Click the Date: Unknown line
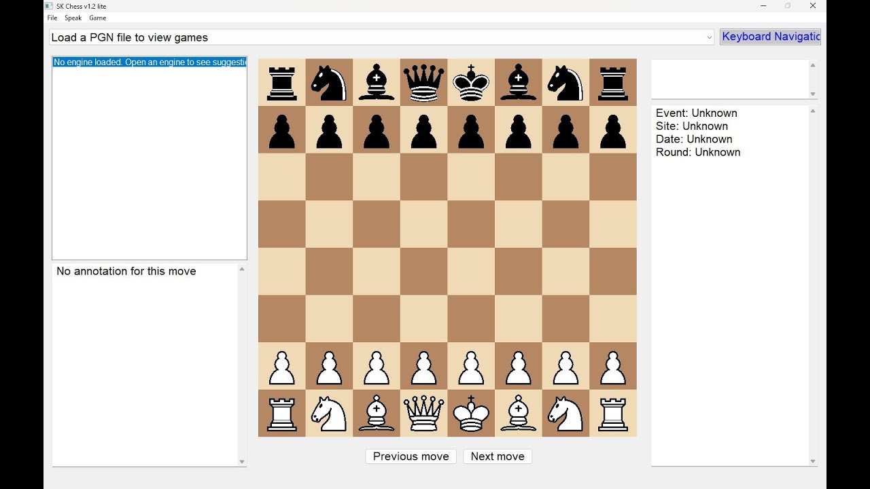The image size is (870, 489). click(x=694, y=139)
